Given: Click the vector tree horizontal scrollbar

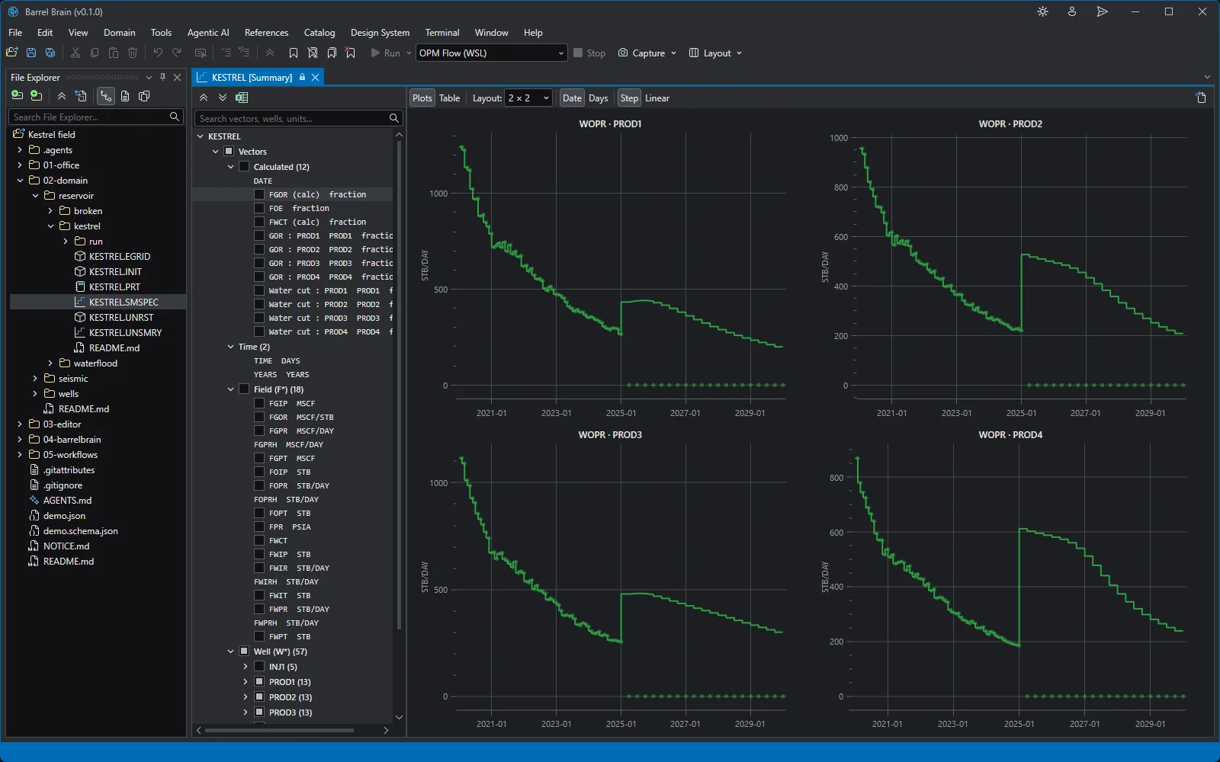Looking at the screenshot, I should click(279, 730).
